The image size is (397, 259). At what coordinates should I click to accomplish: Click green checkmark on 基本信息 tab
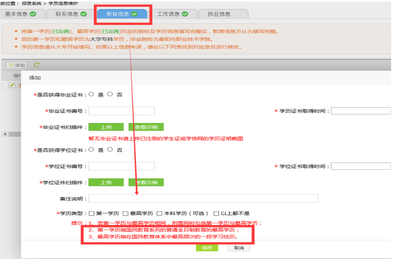coord(34,14)
